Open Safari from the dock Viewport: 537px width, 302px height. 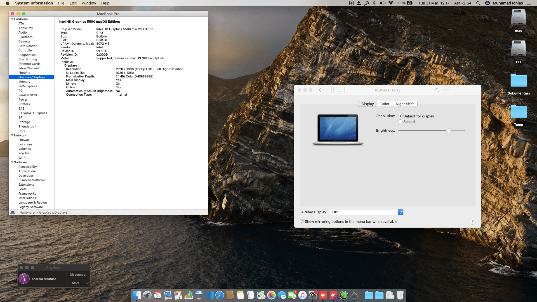[x=220, y=295]
